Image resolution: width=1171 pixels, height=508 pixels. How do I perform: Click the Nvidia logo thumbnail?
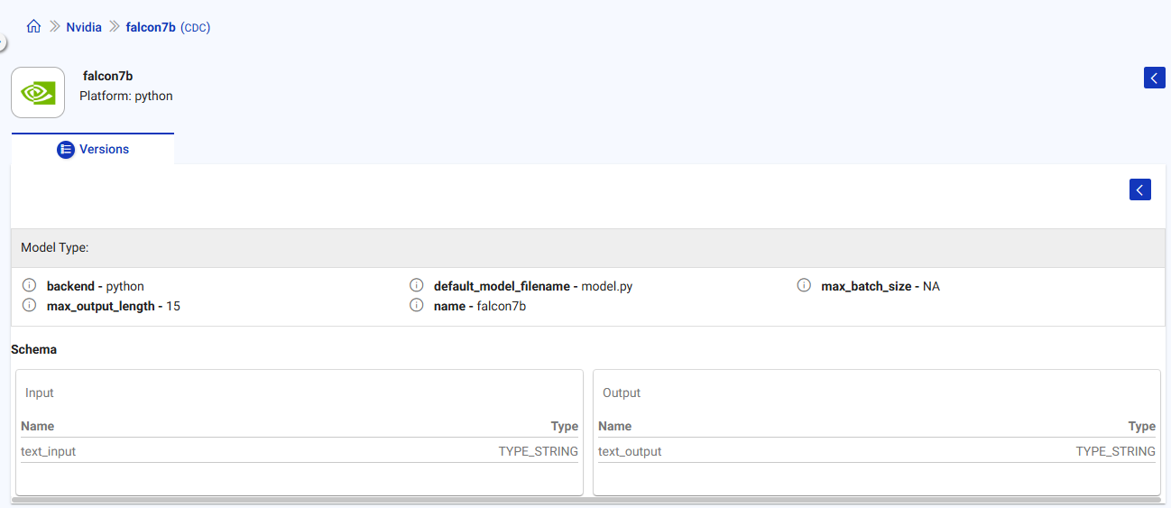[38, 92]
